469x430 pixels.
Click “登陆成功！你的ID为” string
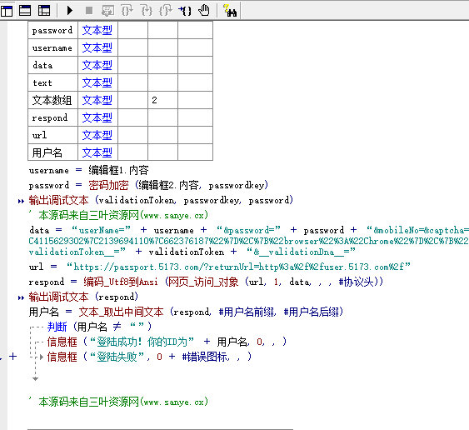(x=142, y=342)
